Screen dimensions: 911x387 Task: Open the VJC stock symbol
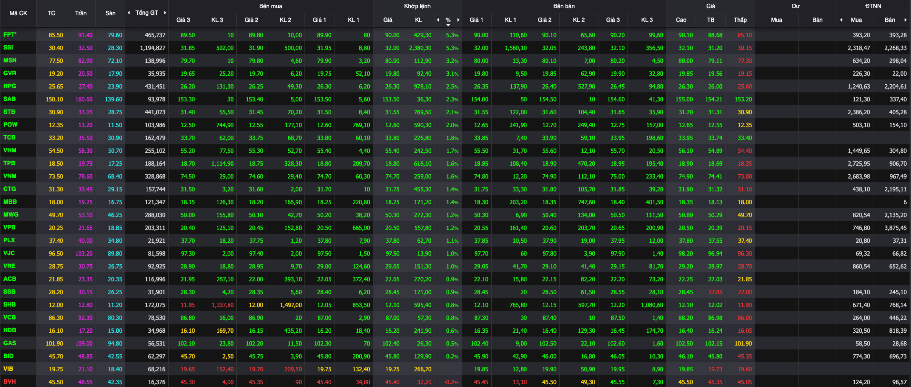click(9, 253)
